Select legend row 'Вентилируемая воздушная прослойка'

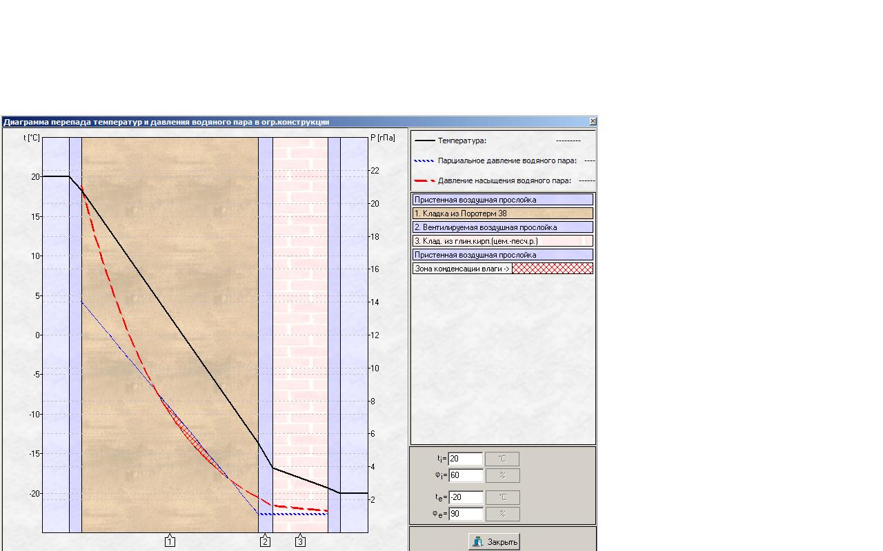pyautogui.click(x=503, y=227)
